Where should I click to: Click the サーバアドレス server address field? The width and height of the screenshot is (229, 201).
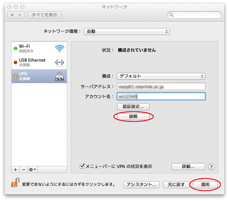coord(161,86)
